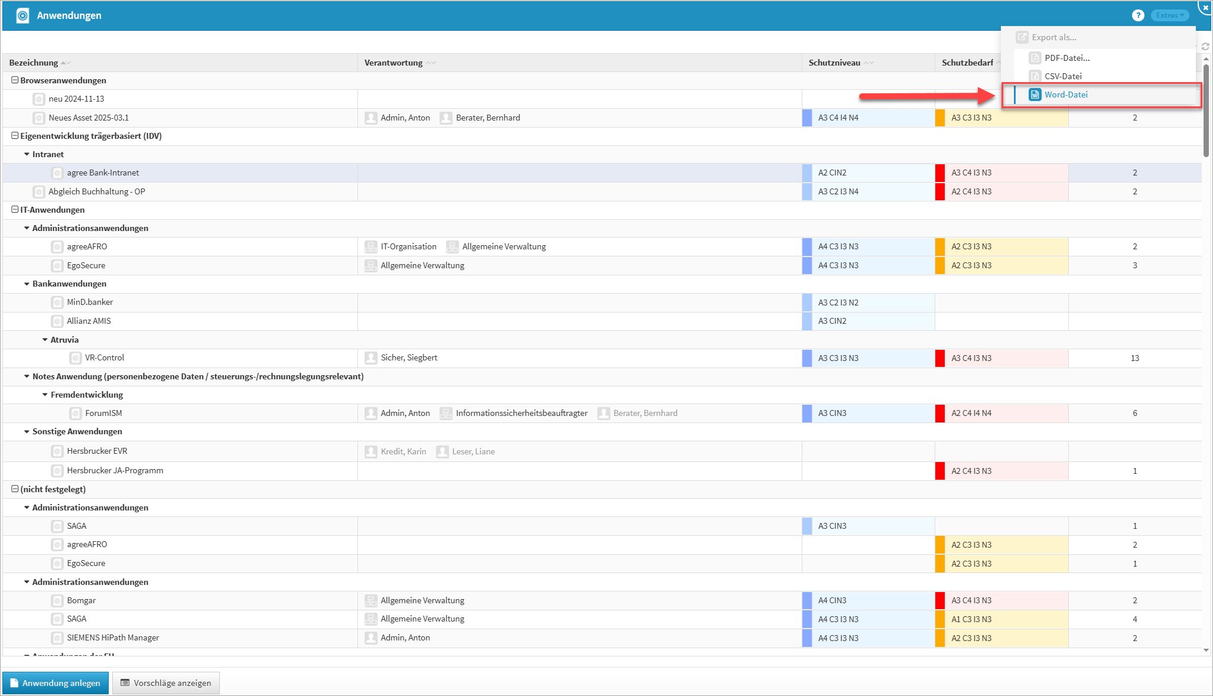The height and width of the screenshot is (696, 1213).
Task: Click the help question mark icon
Action: pos(1137,15)
